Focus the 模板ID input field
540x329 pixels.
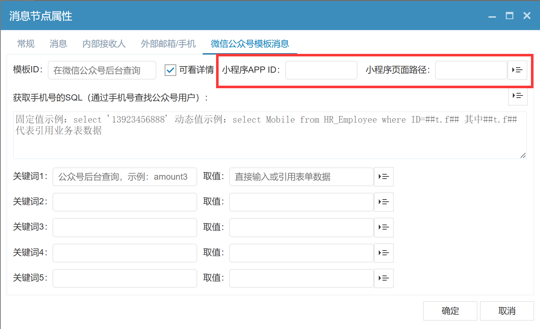click(x=102, y=70)
